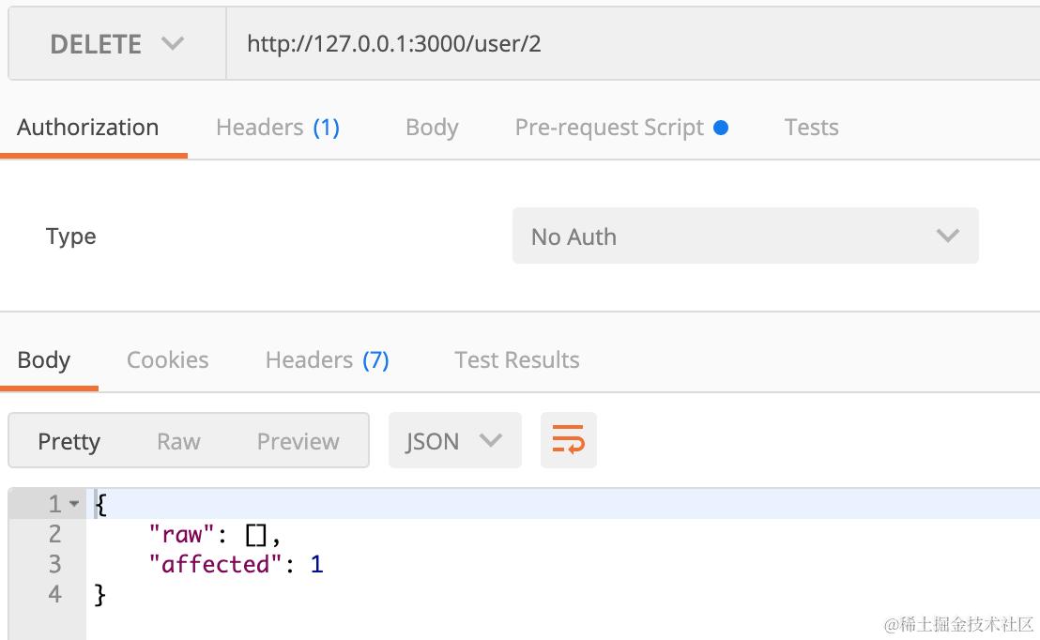
Task: Open the Test Results tab
Action: pos(516,360)
